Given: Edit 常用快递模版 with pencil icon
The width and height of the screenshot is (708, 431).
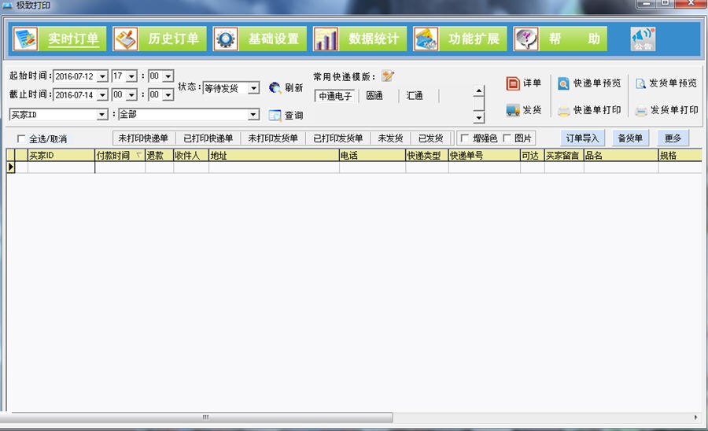Looking at the screenshot, I should pyautogui.click(x=387, y=76).
